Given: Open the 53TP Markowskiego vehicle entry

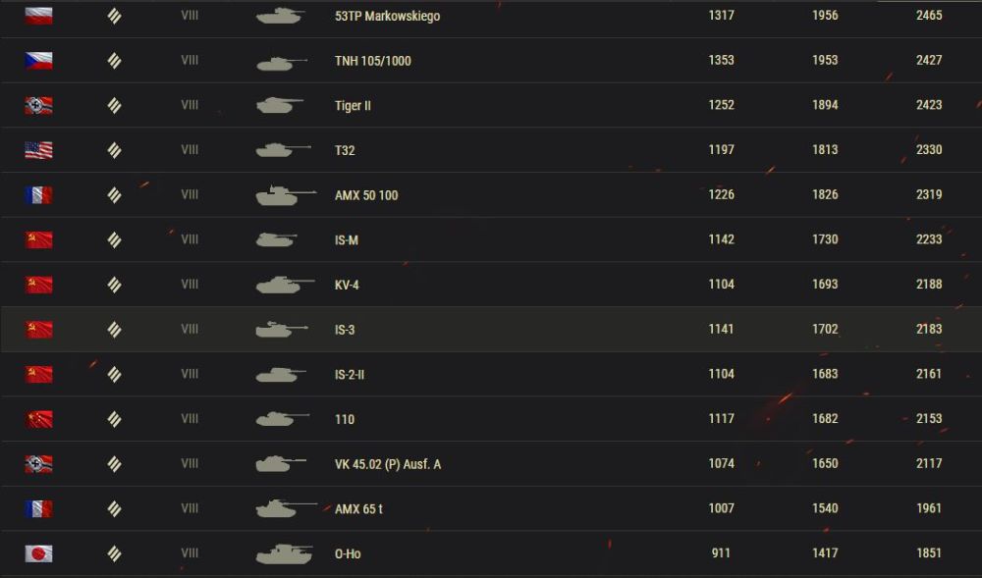Looking at the screenshot, I should coord(387,17).
